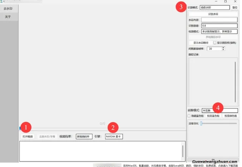Increase the interval tracking frame rate stepper
This screenshot has height=167, width=242.
(x=223, y=47)
